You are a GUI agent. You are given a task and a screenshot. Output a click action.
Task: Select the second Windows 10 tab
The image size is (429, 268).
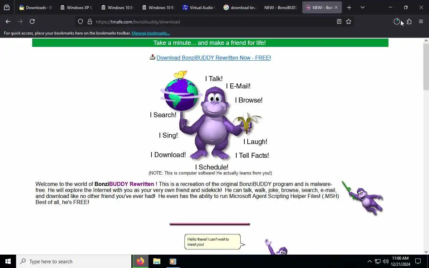click(x=159, y=7)
